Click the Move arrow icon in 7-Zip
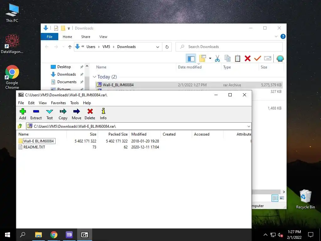321x241 pixels. coord(76,114)
